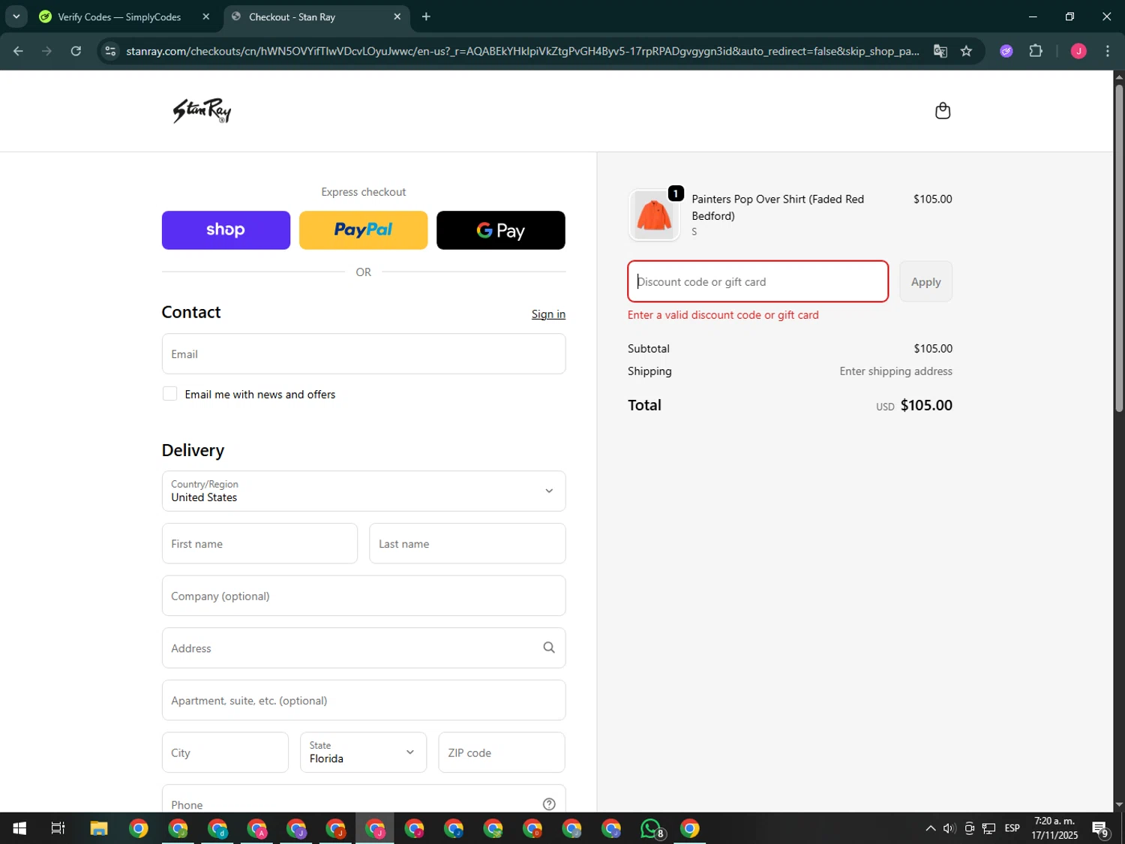The width and height of the screenshot is (1125, 844).
Task: Click the Sign in link
Action: click(x=548, y=314)
